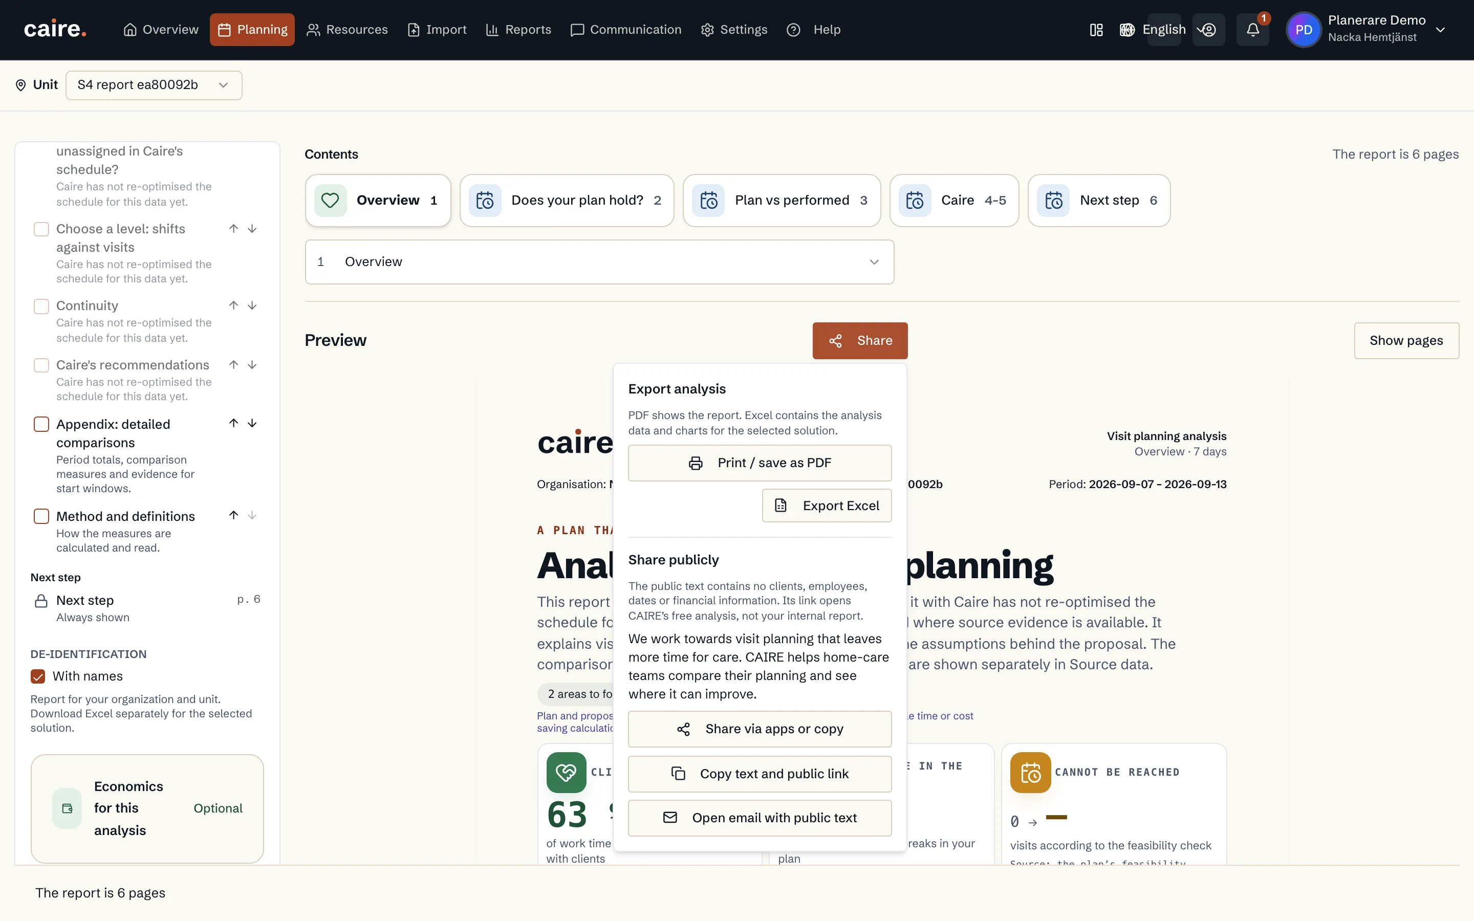The image size is (1474, 921).
Task: Open the notifications bell
Action: click(x=1252, y=30)
